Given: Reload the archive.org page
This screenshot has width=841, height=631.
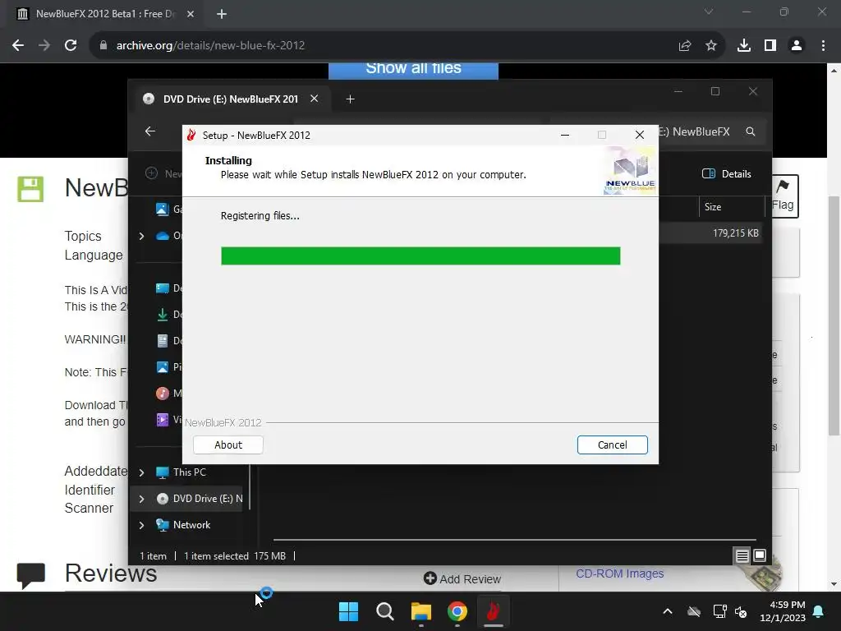Looking at the screenshot, I should (71, 46).
